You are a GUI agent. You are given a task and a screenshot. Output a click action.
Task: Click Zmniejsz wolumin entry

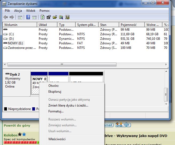click(x=72, y=125)
